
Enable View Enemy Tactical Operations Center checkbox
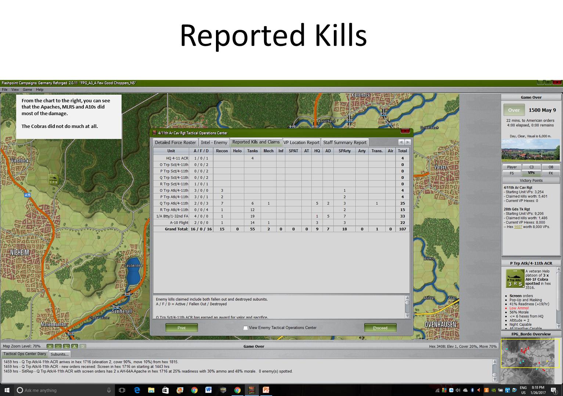click(x=245, y=328)
